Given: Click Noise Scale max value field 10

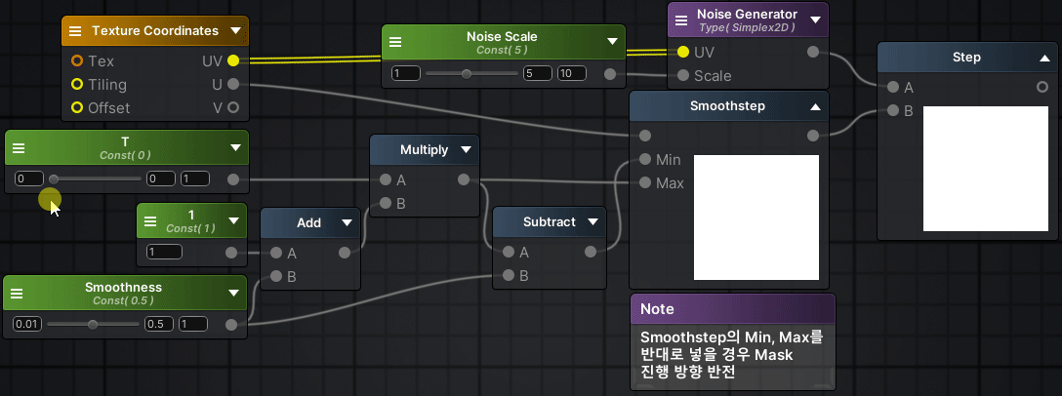Looking at the screenshot, I should tap(572, 73).
